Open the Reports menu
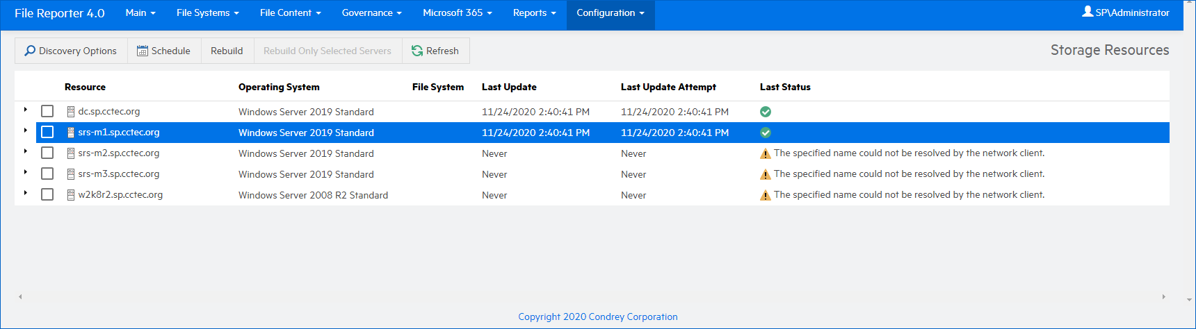Viewport: 1196px width, 329px height. point(534,13)
